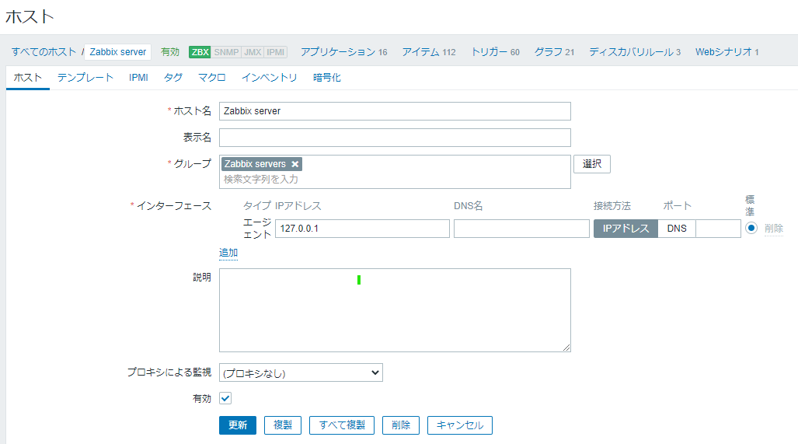The width and height of the screenshot is (798, 444).
Task: Open アイテム 112 link
Action: tap(429, 52)
